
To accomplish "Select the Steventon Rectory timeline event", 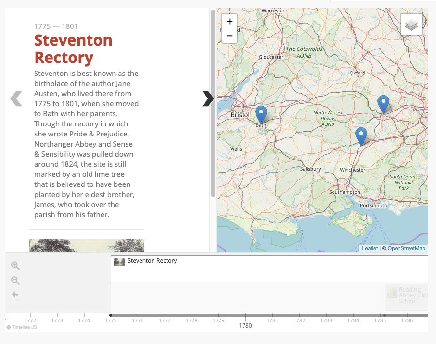I will pos(269,269).
